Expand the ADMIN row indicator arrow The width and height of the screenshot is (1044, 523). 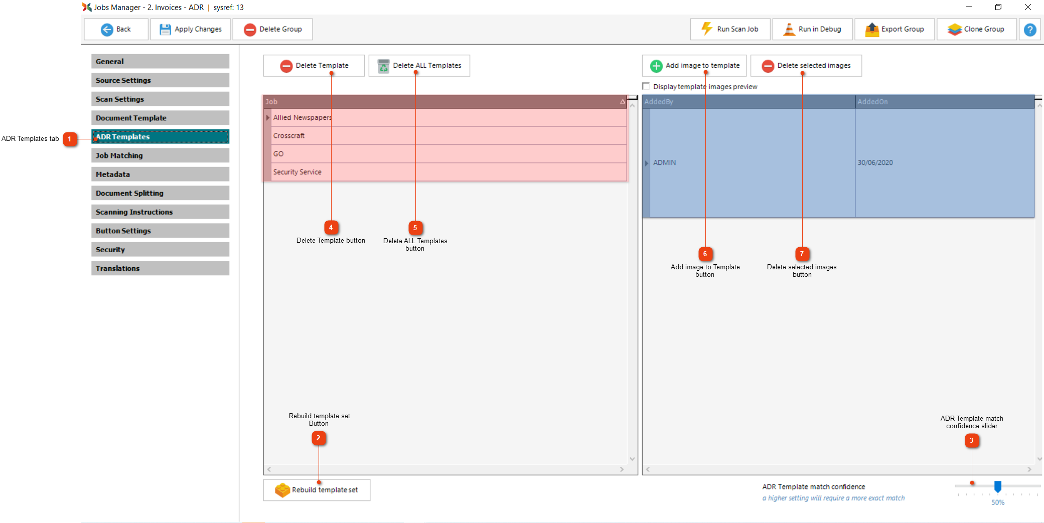647,163
